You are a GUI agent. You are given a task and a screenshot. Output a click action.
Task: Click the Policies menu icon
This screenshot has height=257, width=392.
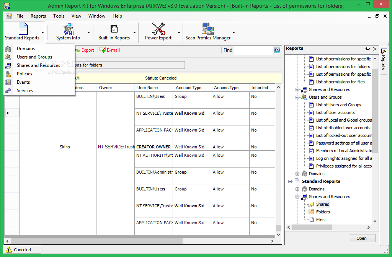coord(8,74)
